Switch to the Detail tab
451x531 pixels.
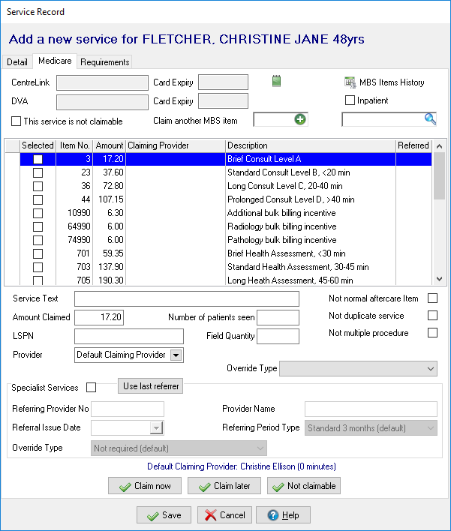point(17,62)
